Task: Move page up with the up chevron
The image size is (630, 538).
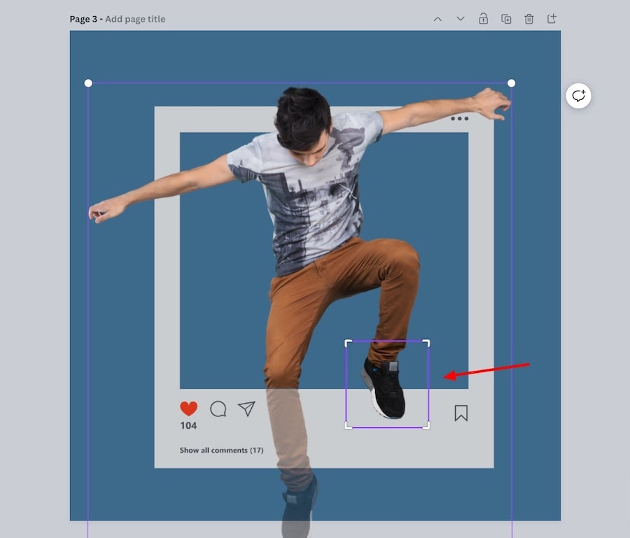Action: 437,19
